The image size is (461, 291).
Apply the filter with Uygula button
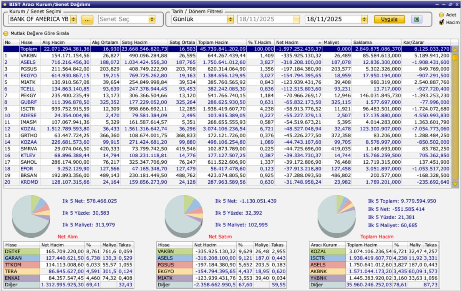click(389, 19)
